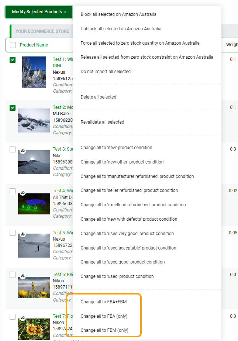
Task: Open the Test 1 snowy trees thumbnail
Action: [34, 72]
